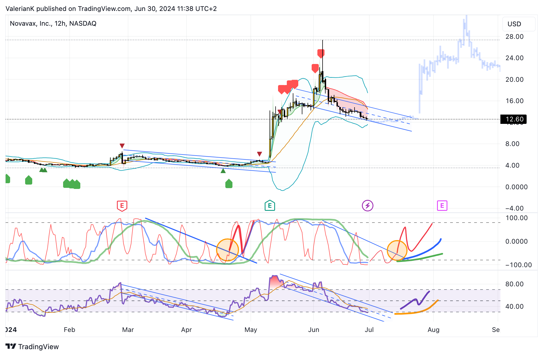Click the 12.60 current price label
The image size is (543, 356).
514,119
